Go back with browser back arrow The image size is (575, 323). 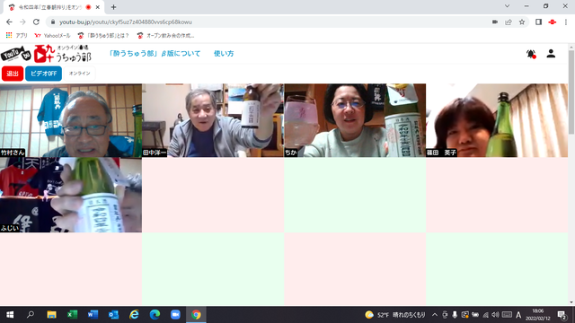[x=9, y=22]
